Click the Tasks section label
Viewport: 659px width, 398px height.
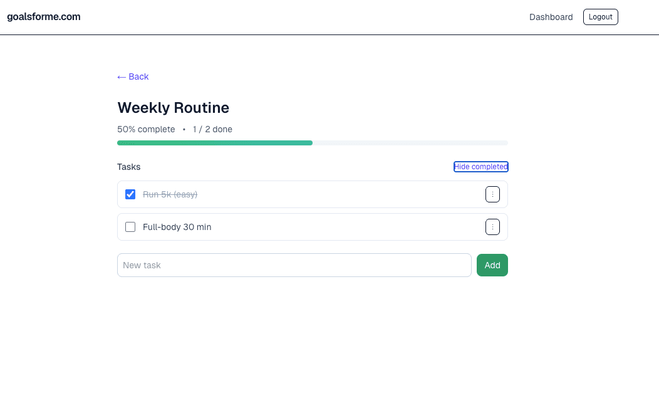128,167
